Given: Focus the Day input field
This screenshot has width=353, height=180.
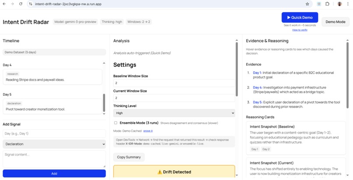Looking at the screenshot, I should pos(54,134).
